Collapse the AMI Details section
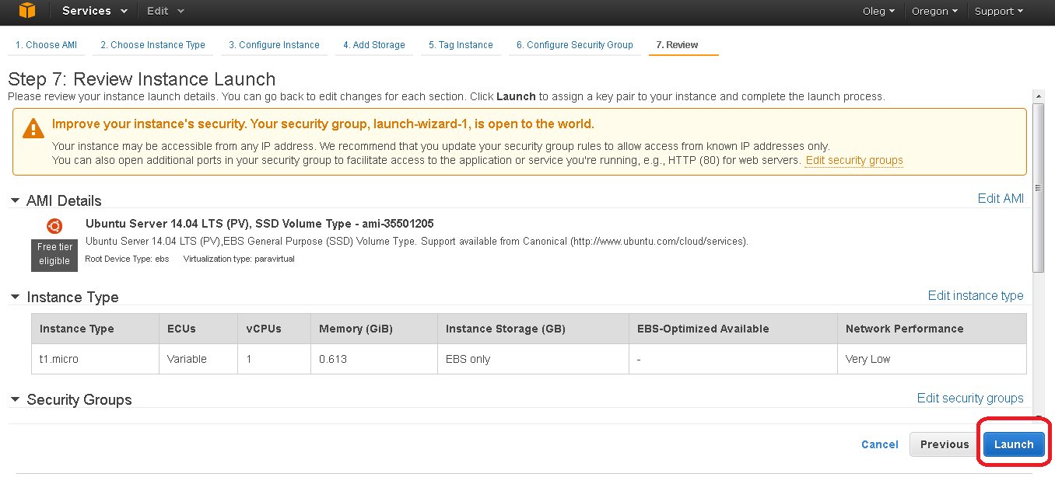Image resolution: width=1055 pixels, height=477 pixels. point(15,200)
